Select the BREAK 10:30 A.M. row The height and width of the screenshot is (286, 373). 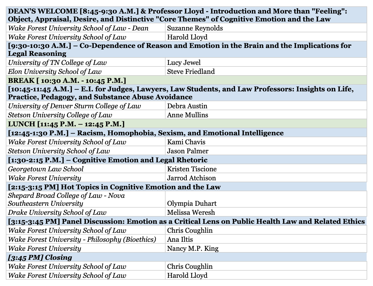[x=187, y=80]
